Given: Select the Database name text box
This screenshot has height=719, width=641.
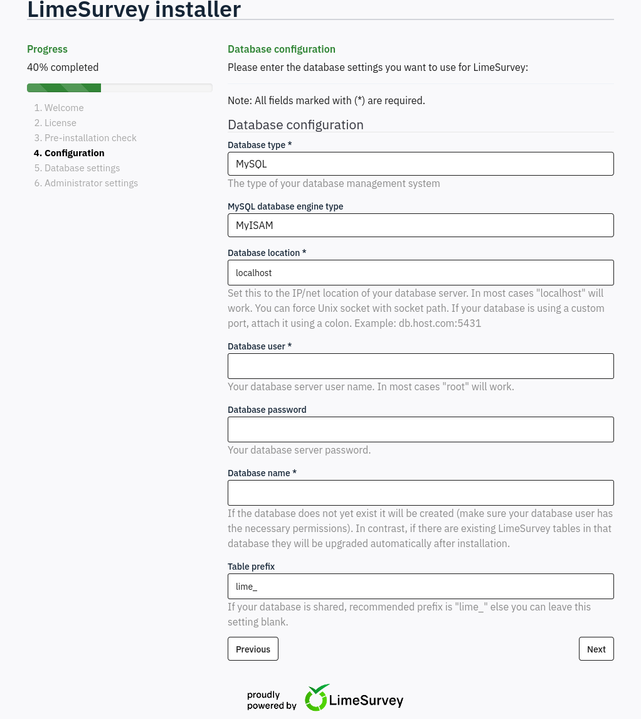Looking at the screenshot, I should [x=420, y=493].
